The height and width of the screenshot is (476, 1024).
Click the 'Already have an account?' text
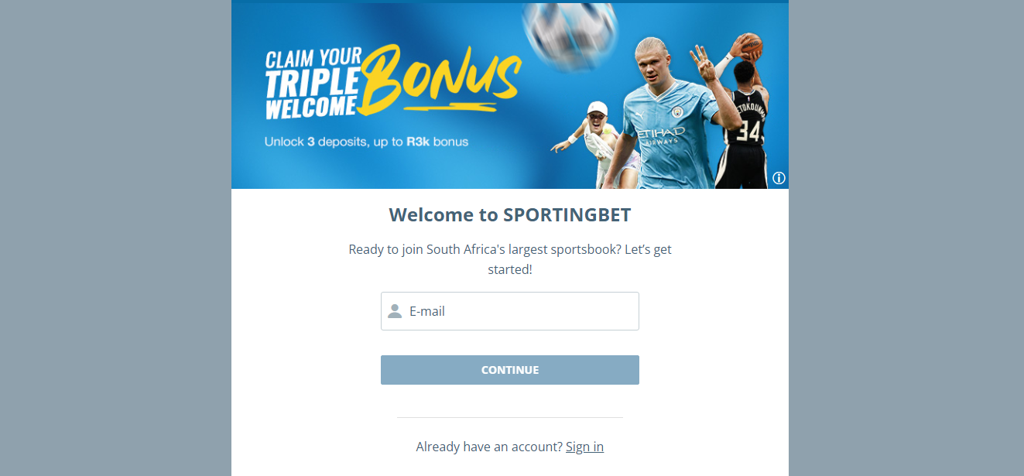[489, 447]
